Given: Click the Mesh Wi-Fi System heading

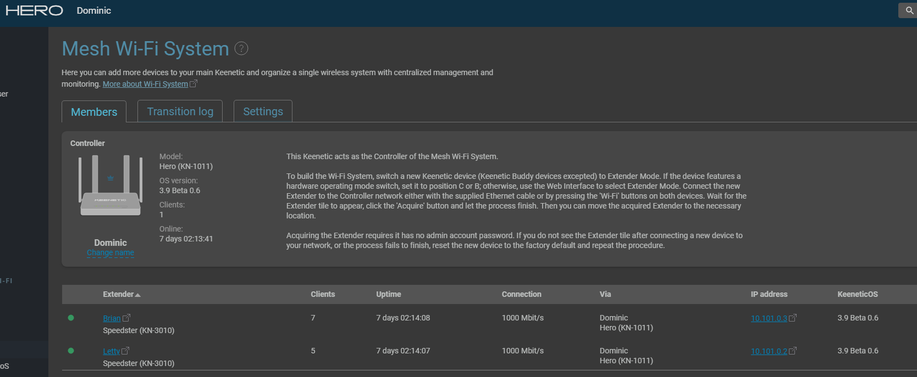Looking at the screenshot, I should (x=145, y=49).
